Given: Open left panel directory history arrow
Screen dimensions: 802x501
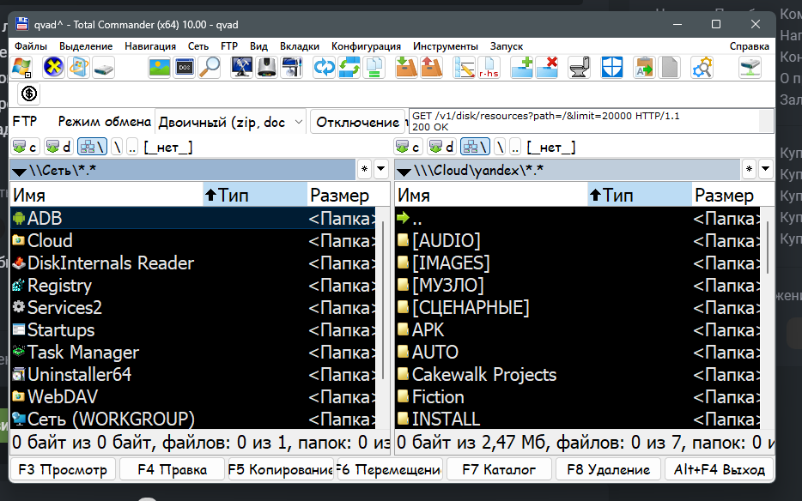Looking at the screenshot, I should point(380,169).
